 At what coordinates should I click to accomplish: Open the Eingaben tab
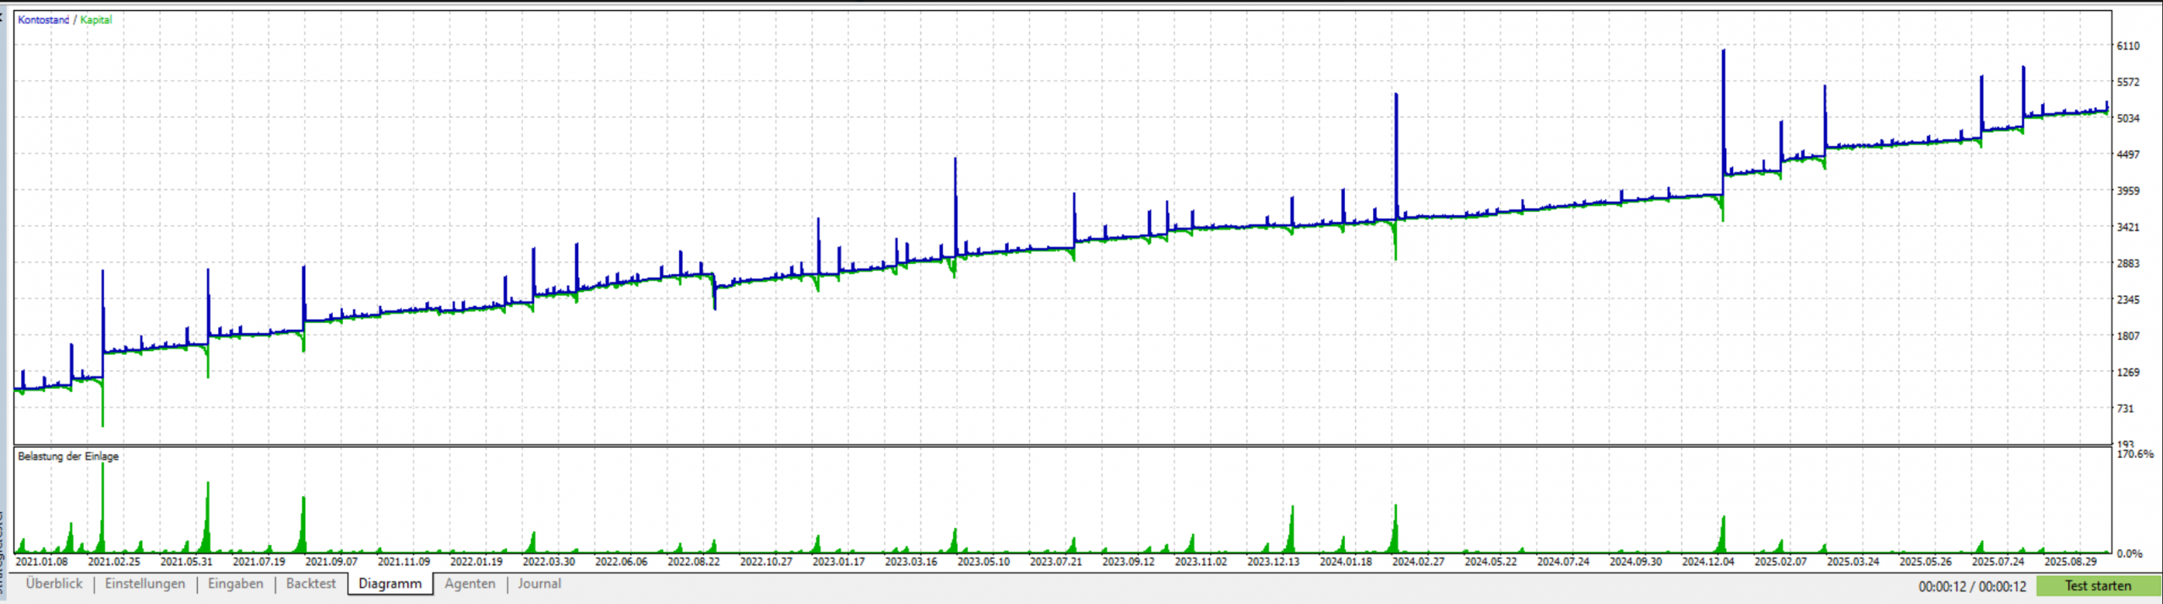[235, 584]
